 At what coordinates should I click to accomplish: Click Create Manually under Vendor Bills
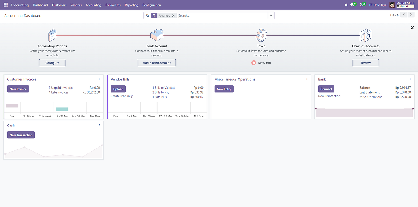121,96
